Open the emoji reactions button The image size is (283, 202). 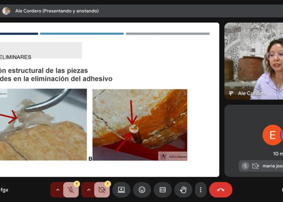pos(142,190)
